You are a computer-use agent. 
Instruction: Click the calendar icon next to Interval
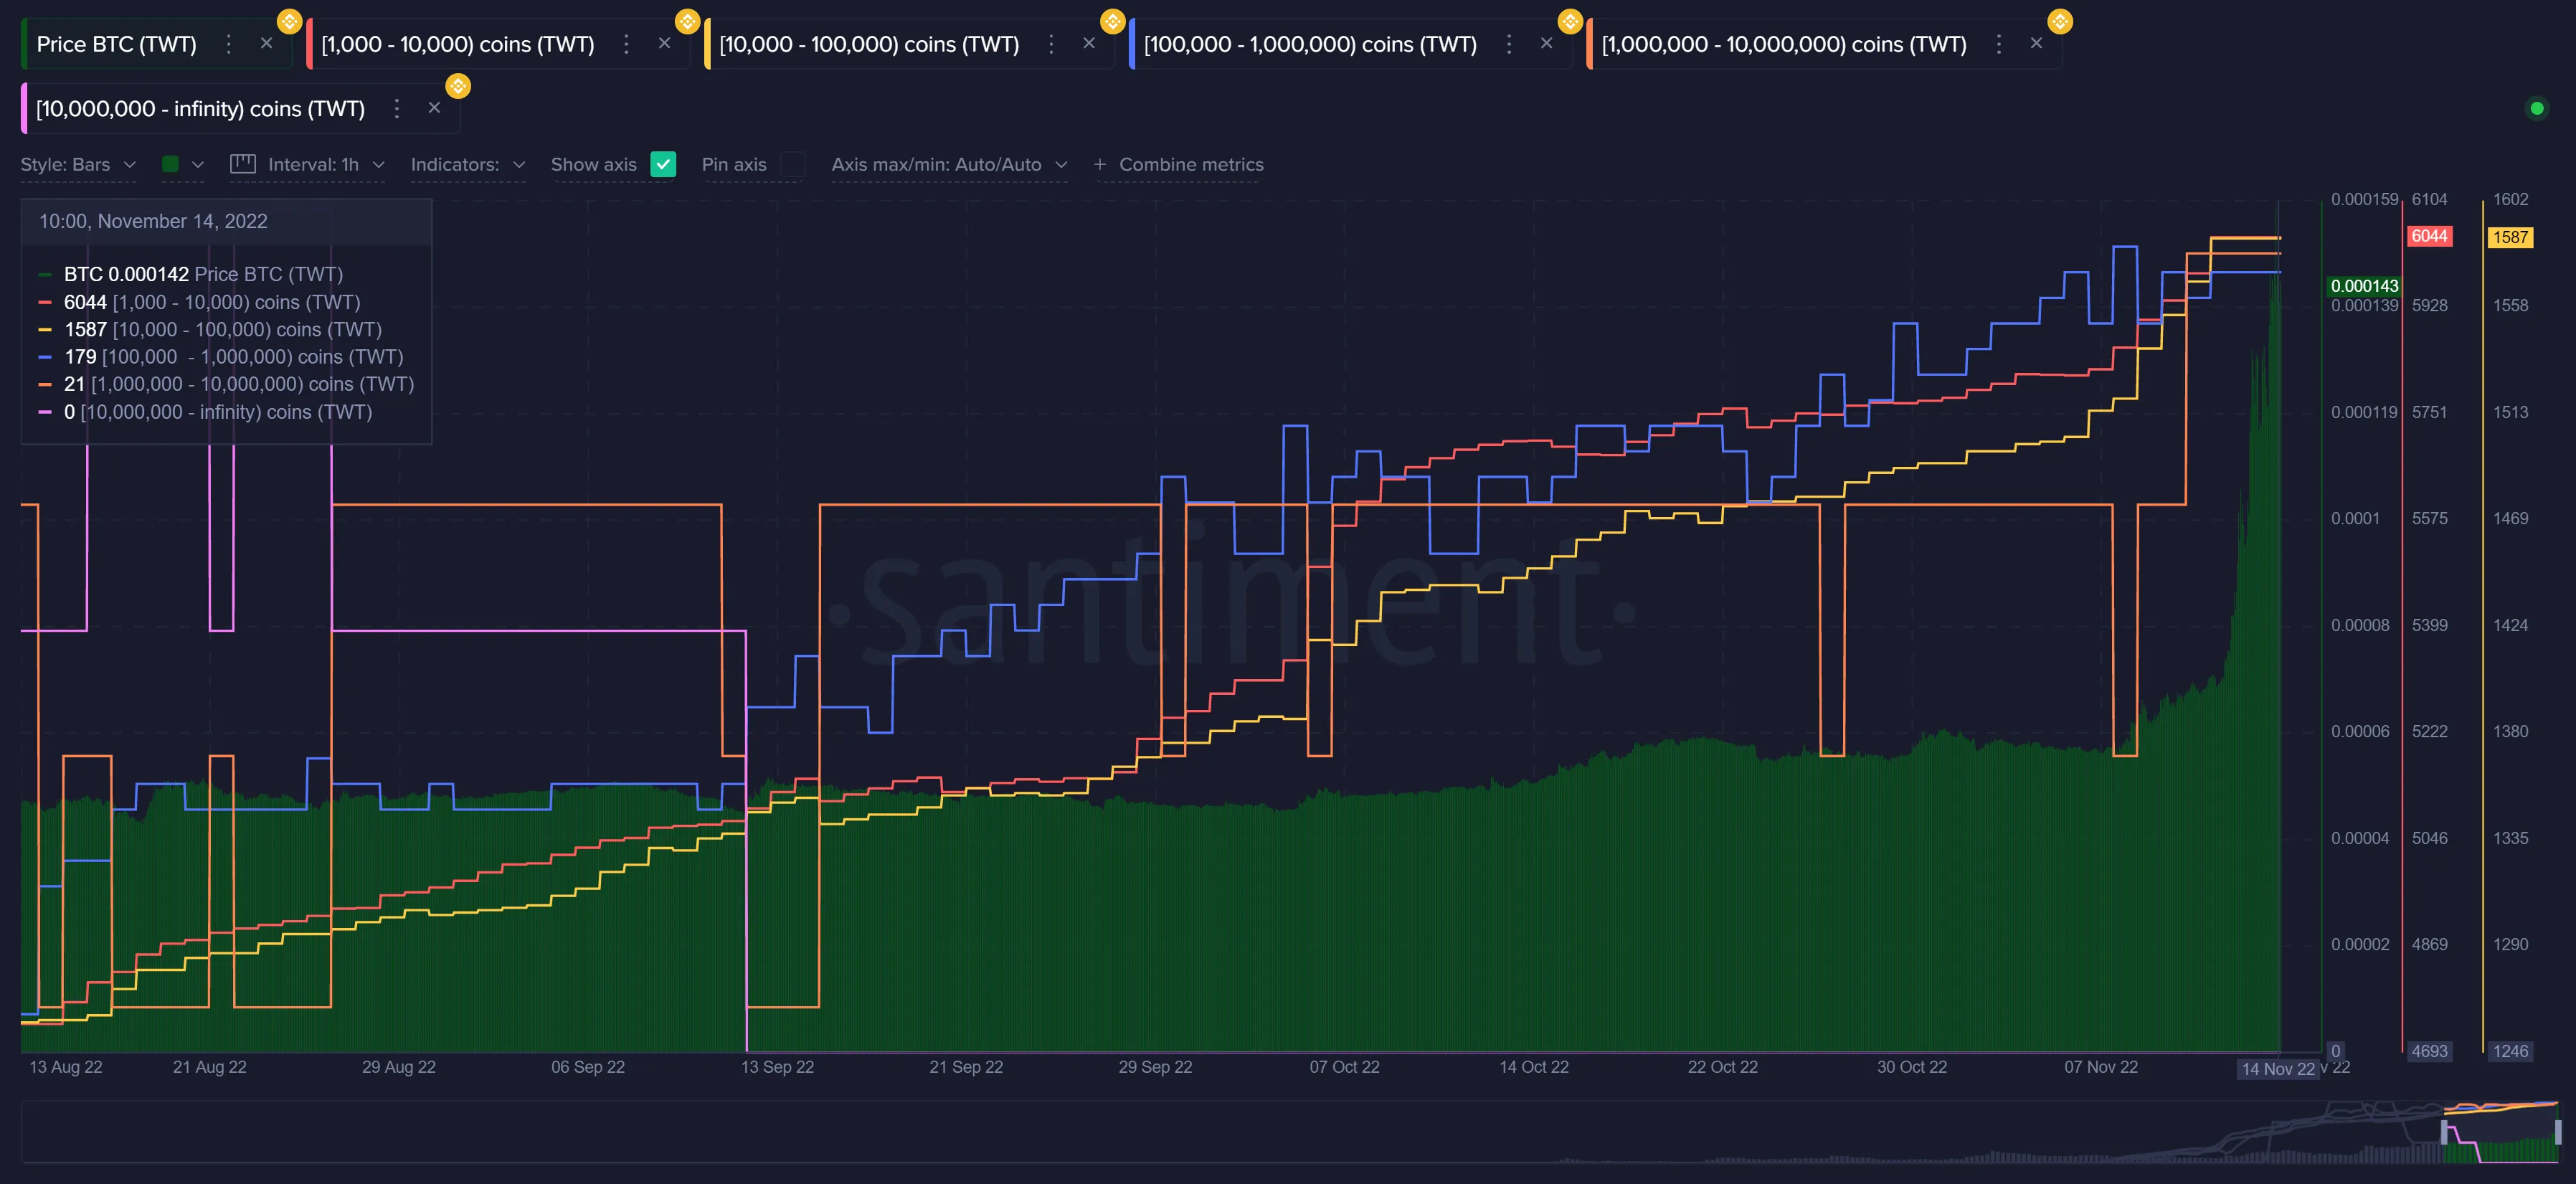tap(241, 164)
